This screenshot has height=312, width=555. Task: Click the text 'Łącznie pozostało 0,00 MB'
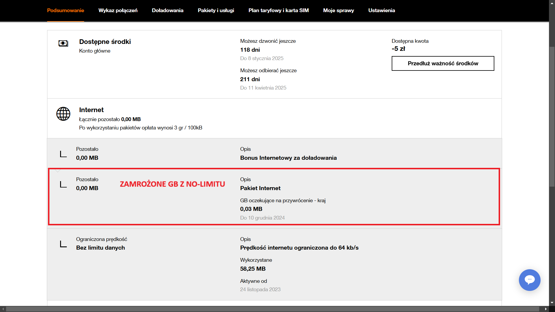pos(110,119)
